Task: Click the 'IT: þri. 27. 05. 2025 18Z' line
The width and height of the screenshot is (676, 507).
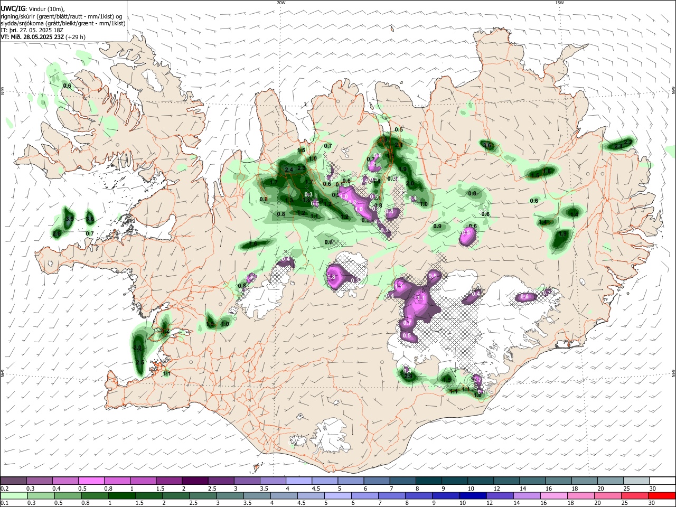Action: 32,30
